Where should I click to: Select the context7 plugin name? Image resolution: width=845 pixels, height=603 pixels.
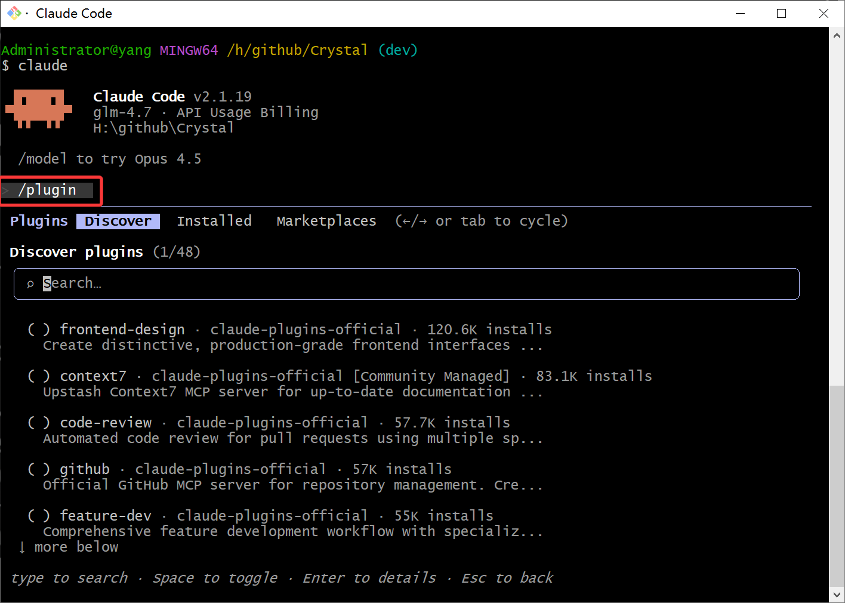(93, 376)
